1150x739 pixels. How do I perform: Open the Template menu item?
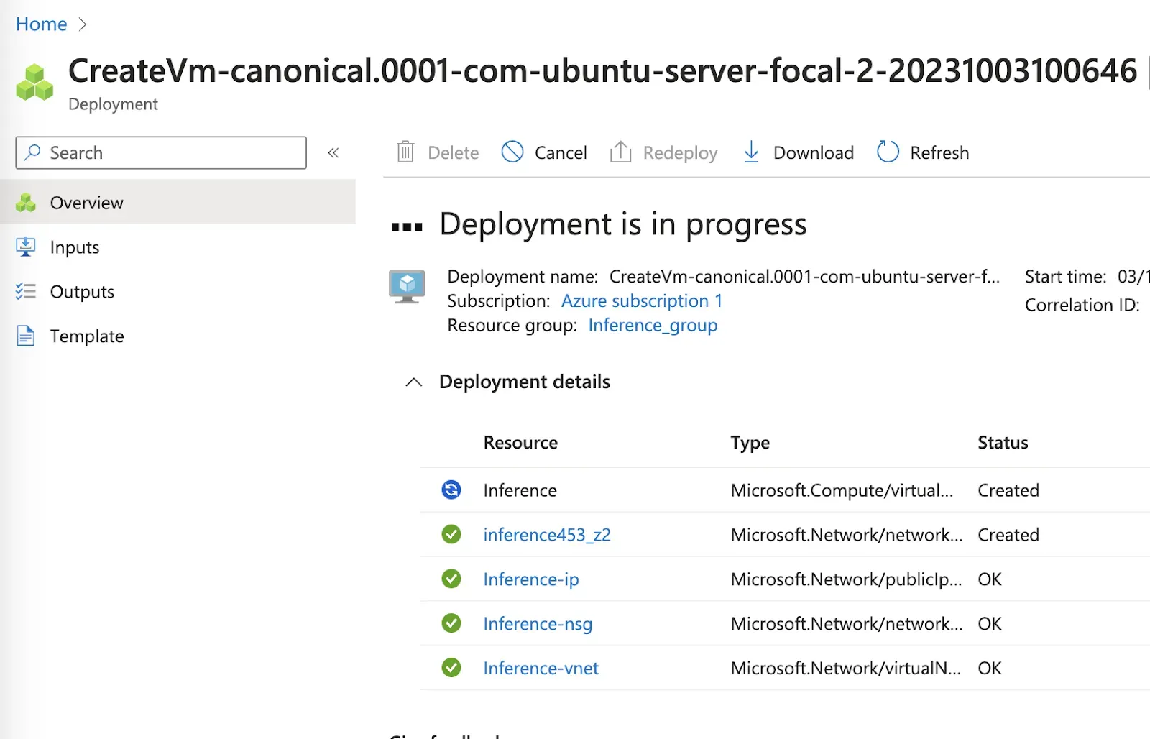(x=178, y=336)
